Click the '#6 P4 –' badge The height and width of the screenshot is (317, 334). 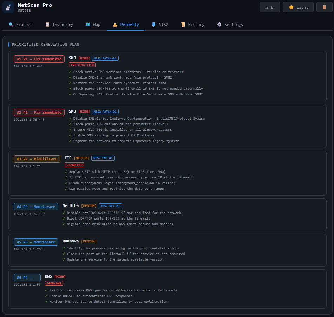[27, 278]
